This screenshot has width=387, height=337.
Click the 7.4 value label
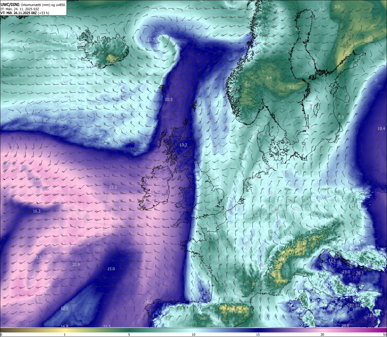[x=322, y=10]
